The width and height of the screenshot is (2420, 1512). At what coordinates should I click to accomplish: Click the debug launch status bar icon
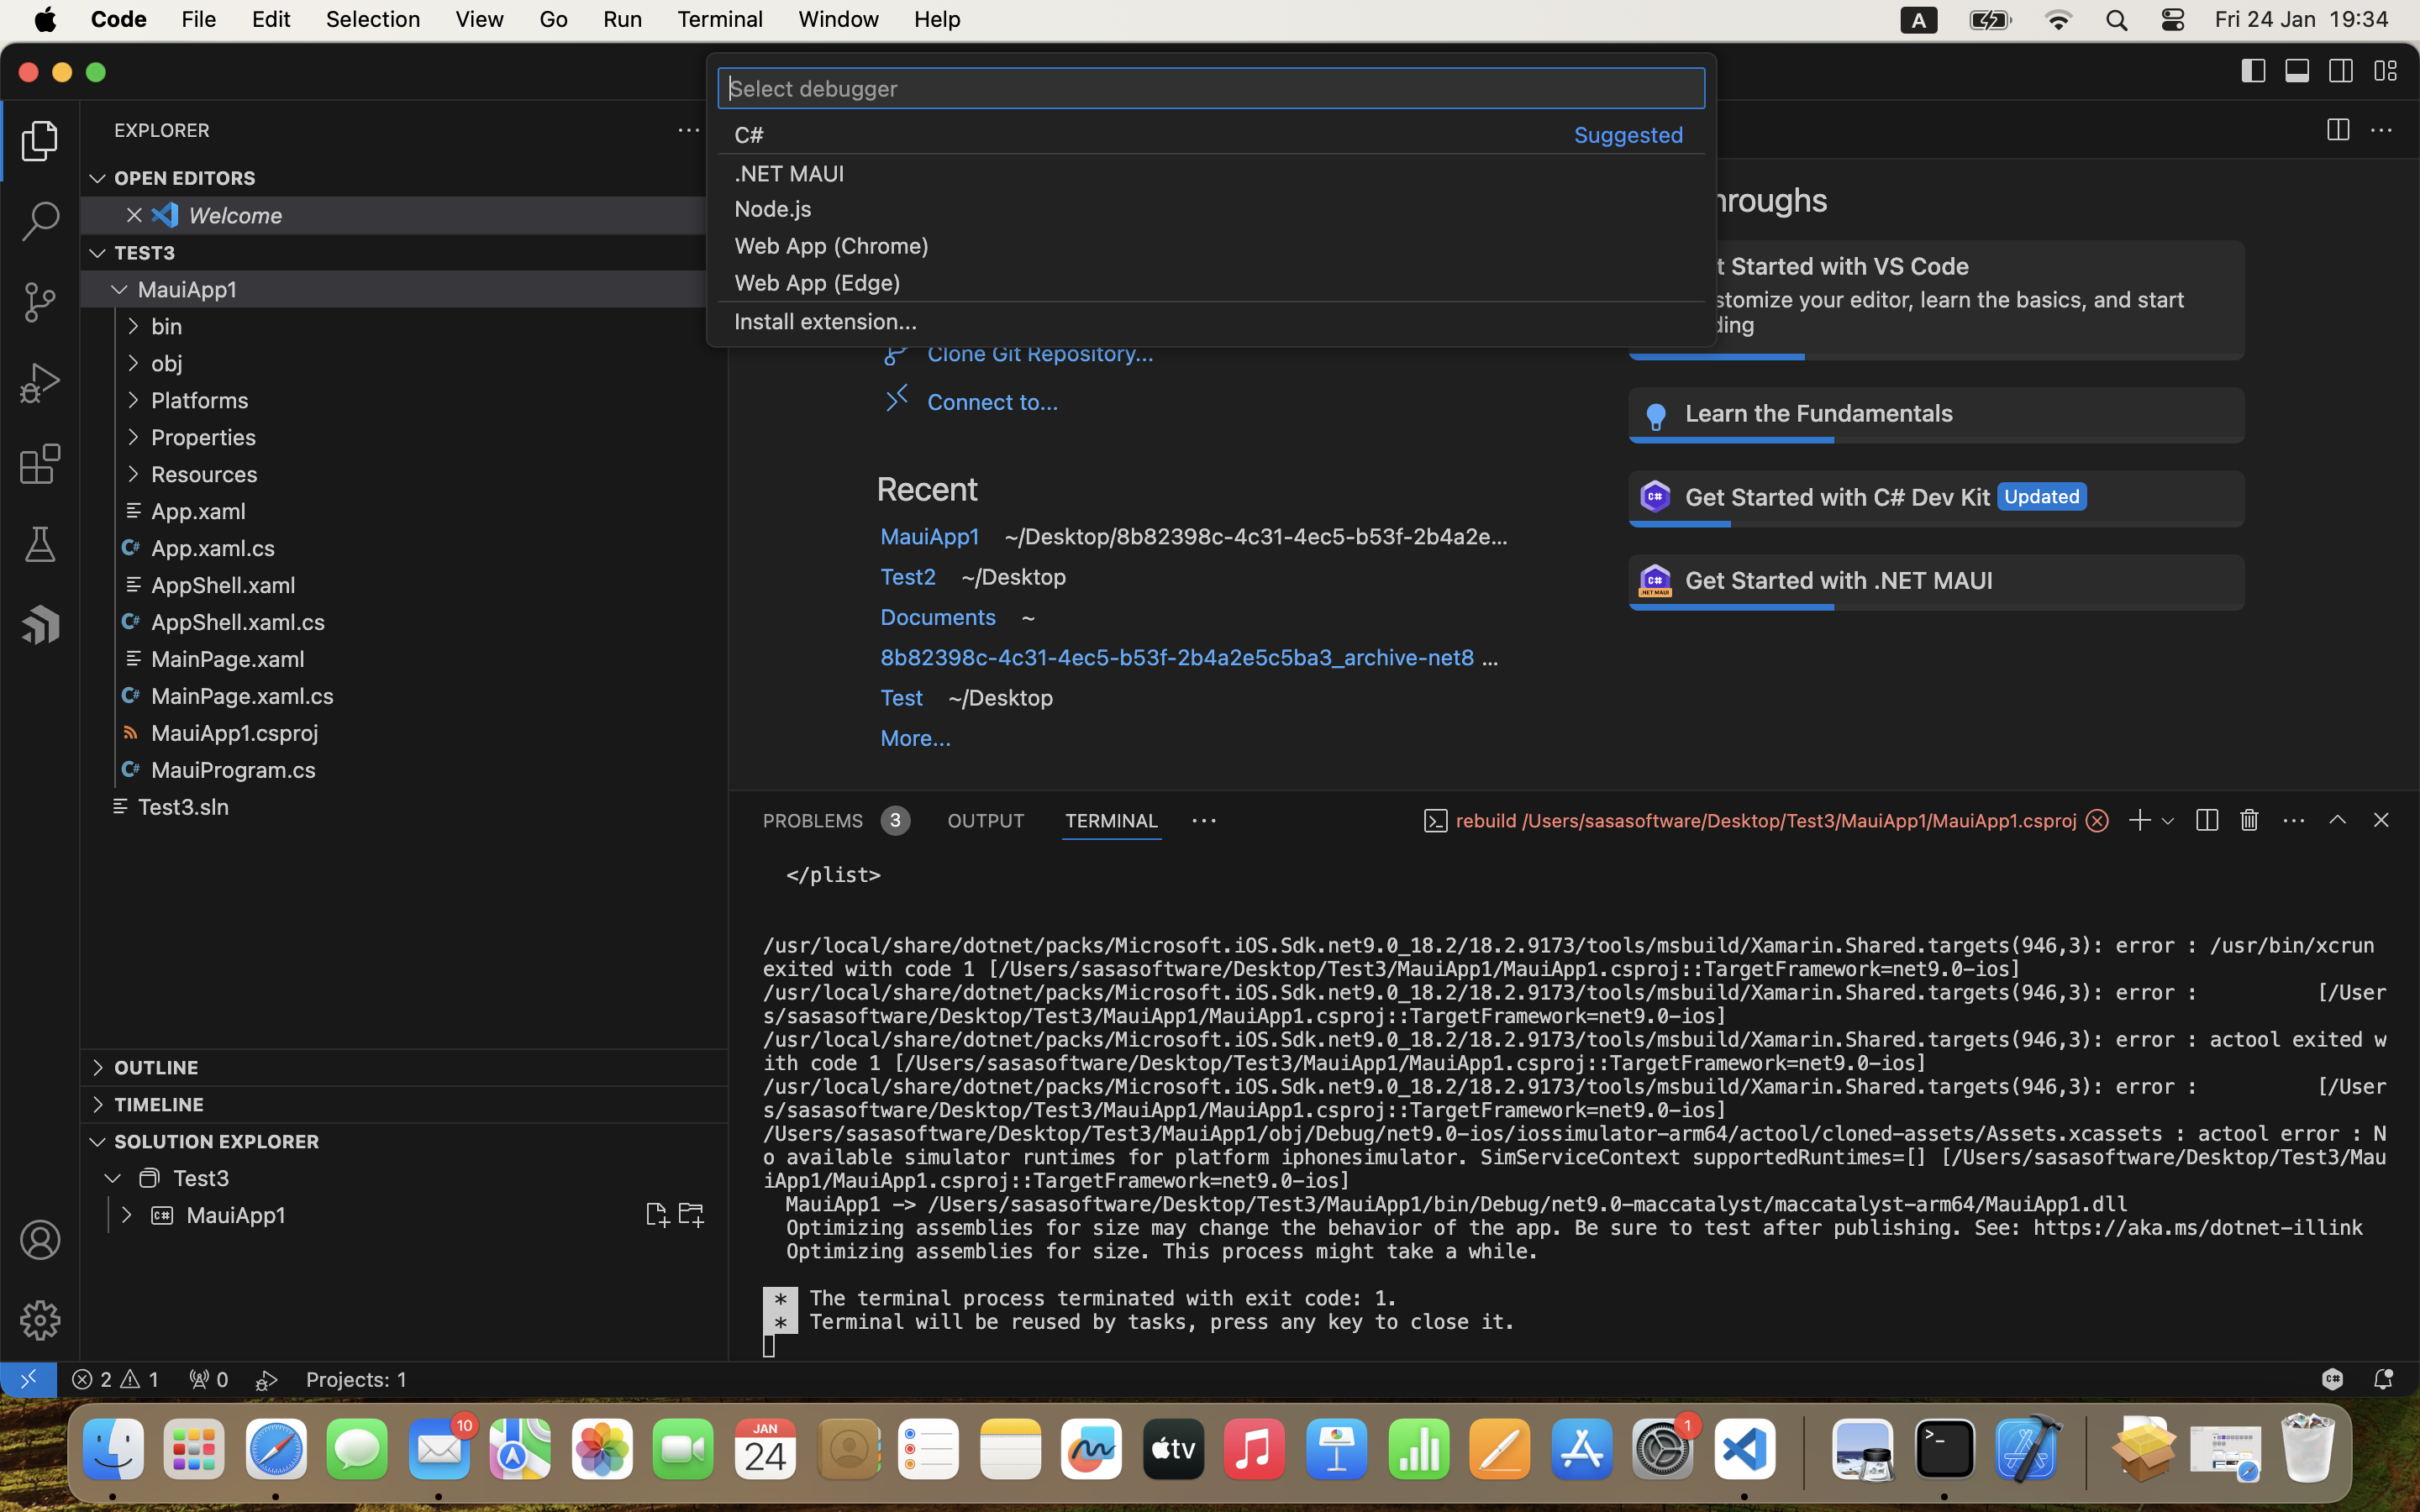266,1379
